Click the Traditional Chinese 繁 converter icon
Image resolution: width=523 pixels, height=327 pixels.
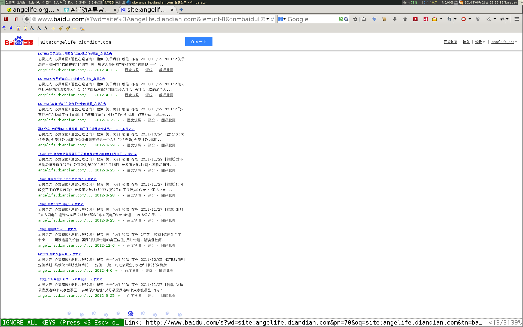tap(4, 28)
